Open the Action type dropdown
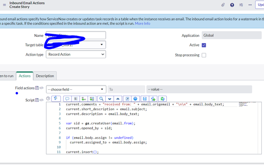Screen dimensions: 264x165 click(x=76, y=54)
